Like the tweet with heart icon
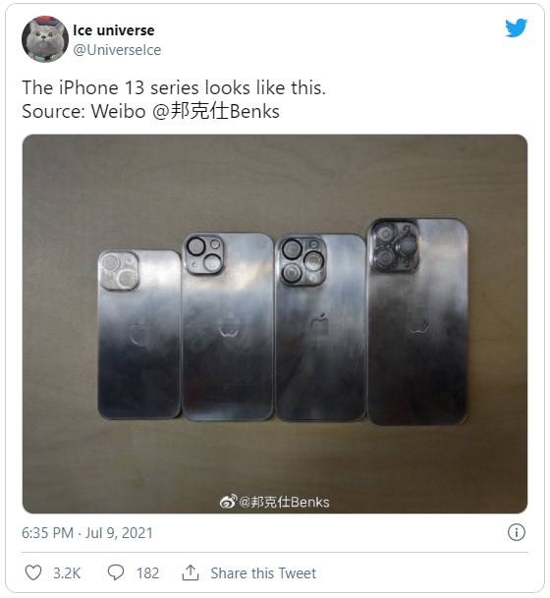Viewport: 550px width, 598px height. (x=33, y=572)
